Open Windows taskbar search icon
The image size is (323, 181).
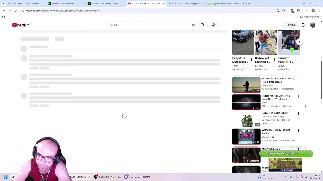click(13, 177)
